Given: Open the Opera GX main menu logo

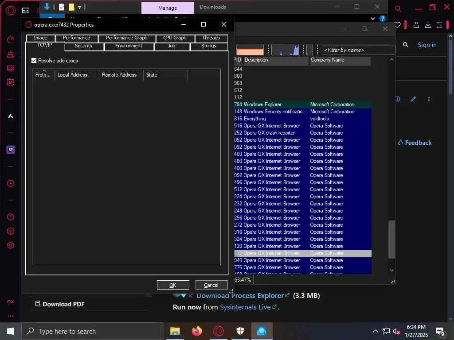Looking at the screenshot, I should (11, 11).
